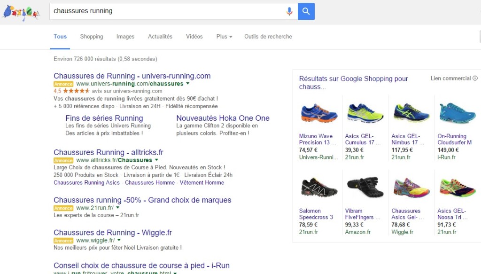Follow Chaussures Running Asics sitelink

pyautogui.click(x=86, y=182)
